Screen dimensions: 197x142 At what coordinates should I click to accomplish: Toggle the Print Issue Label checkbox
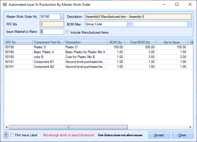[x=12, y=135]
